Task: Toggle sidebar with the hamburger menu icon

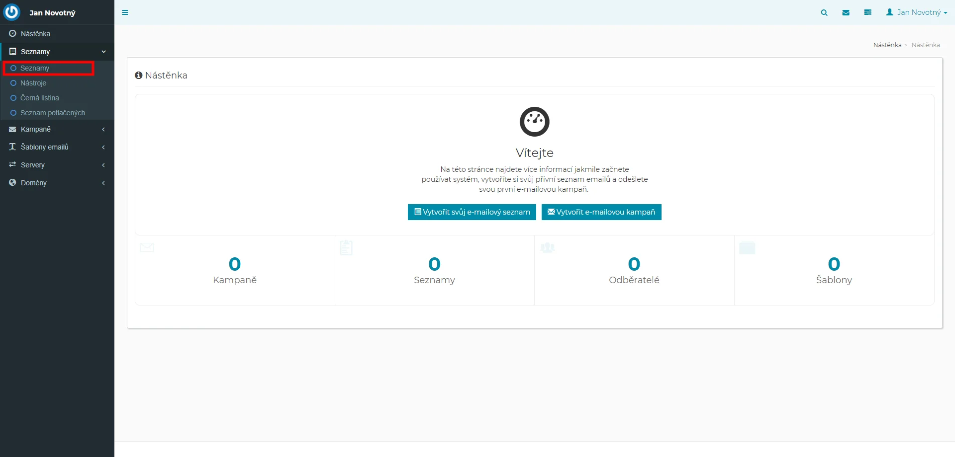Action: click(x=125, y=13)
